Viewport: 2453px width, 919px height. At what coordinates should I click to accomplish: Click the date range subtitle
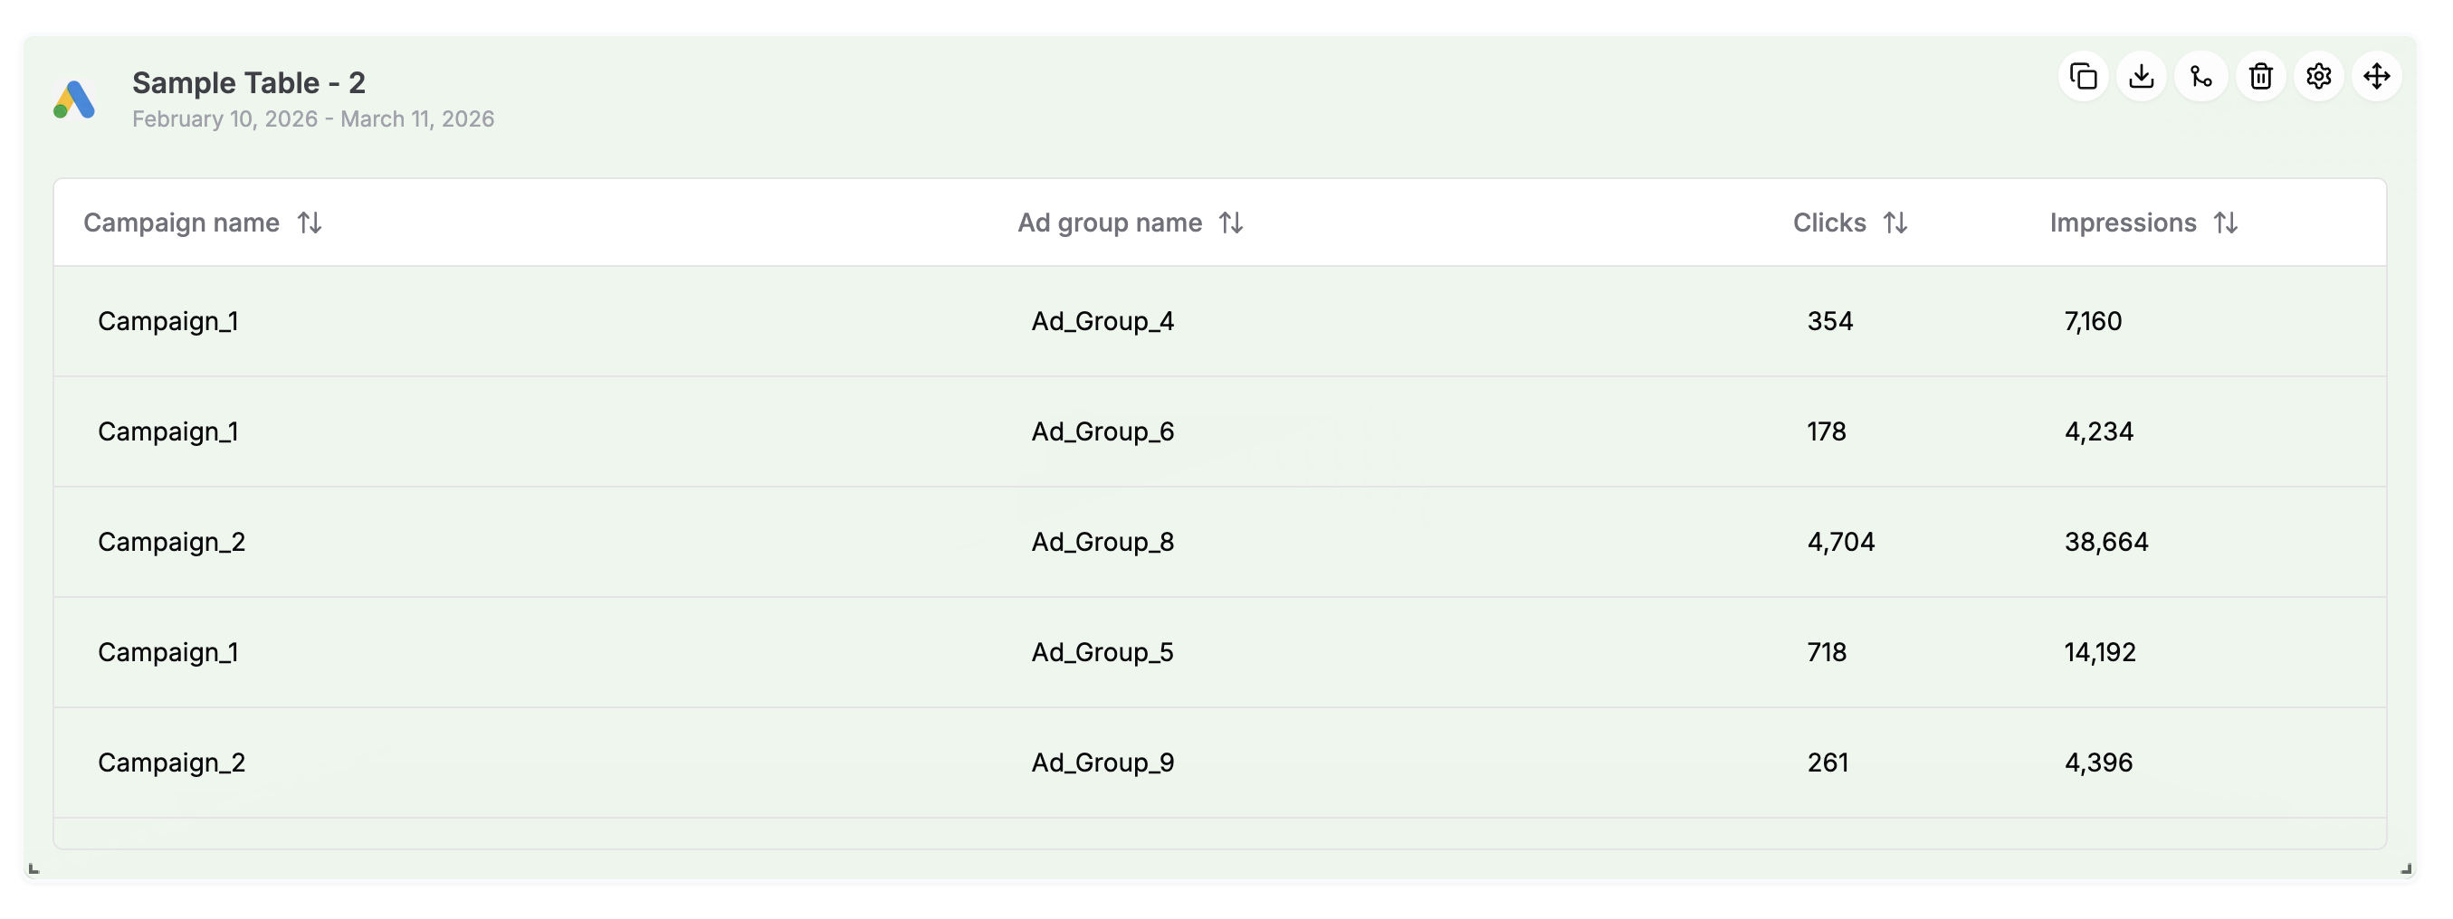[x=312, y=118]
